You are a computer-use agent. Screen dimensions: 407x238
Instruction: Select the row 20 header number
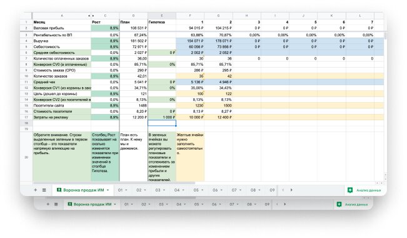click(x=26, y=157)
